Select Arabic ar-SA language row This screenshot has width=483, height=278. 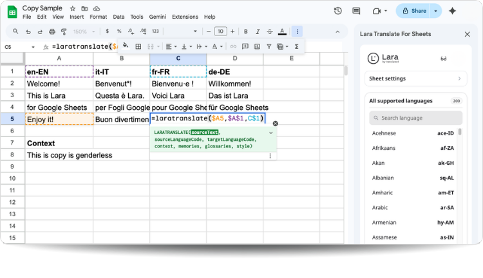pos(413,207)
